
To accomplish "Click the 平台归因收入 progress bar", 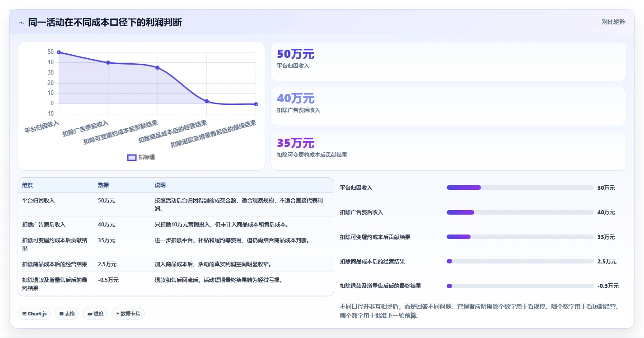I will click(x=520, y=188).
